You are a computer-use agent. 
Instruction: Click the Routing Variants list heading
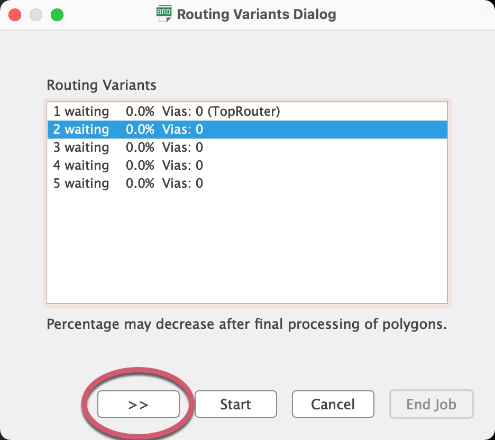tap(93, 85)
